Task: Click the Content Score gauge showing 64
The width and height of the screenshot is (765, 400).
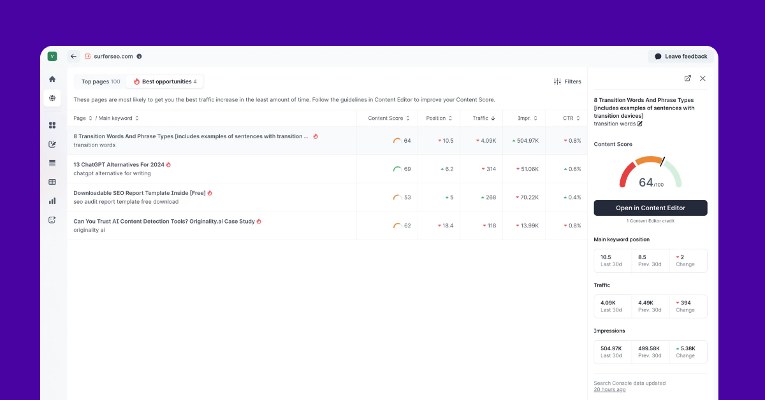Action: 650,173
